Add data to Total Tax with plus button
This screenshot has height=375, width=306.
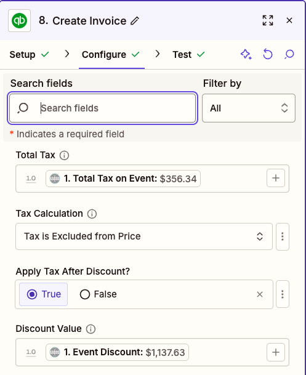[x=276, y=178]
